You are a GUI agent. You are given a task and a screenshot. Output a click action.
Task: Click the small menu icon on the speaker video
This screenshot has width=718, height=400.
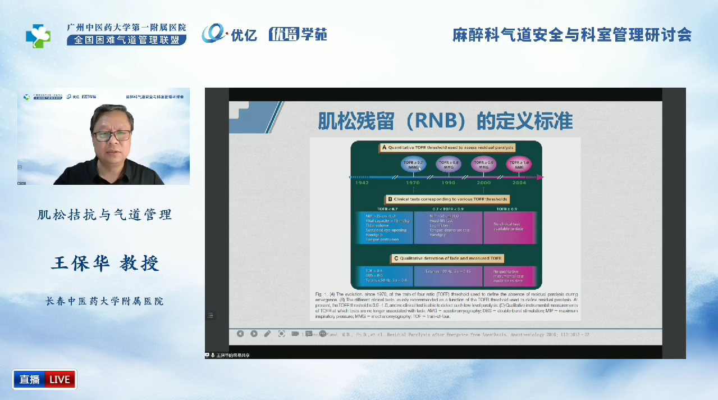coord(20,167)
